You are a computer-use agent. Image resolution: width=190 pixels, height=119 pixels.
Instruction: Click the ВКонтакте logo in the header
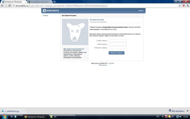[51, 10]
